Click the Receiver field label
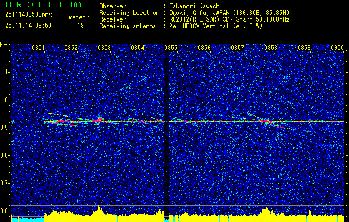The width and height of the screenshot is (349, 222). point(113,19)
